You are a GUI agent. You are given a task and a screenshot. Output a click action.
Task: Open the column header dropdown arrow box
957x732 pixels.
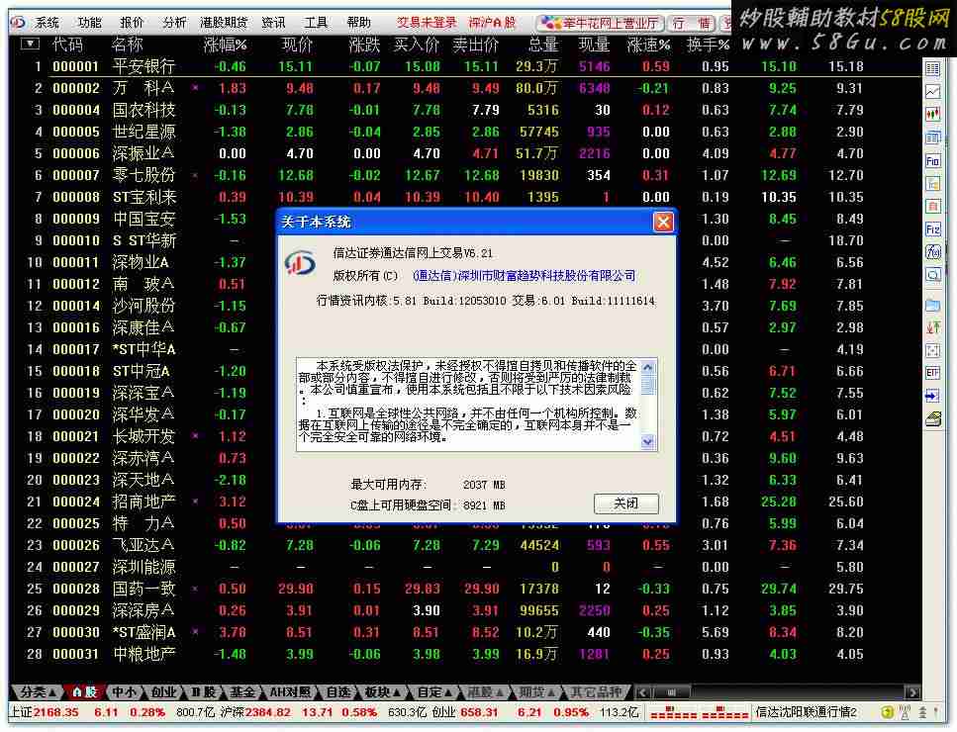[x=30, y=44]
